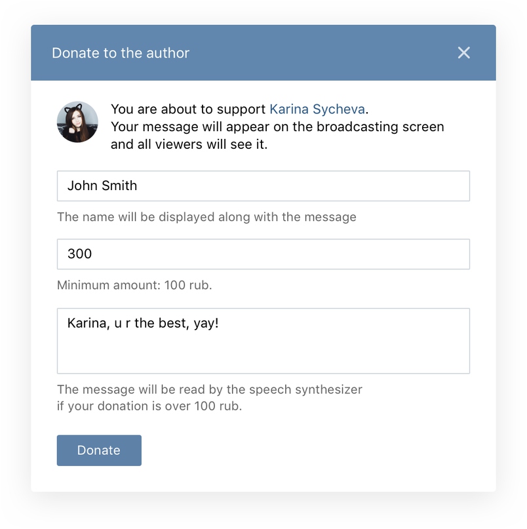Click the "You are about to support" text
527x529 pixels.
[188, 109]
